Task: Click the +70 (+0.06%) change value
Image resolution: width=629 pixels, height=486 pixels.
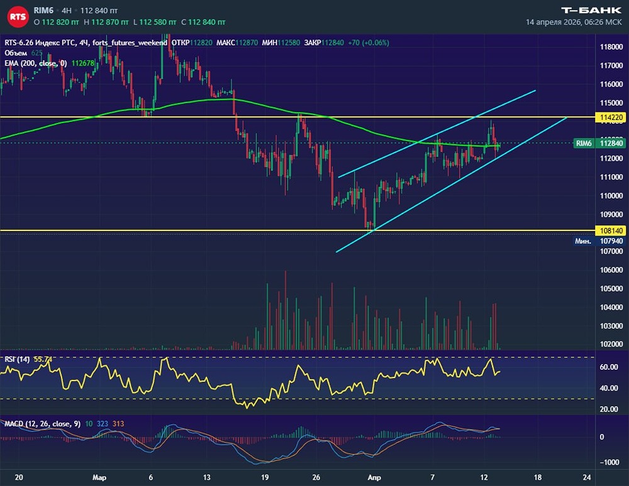Action: 368,43
